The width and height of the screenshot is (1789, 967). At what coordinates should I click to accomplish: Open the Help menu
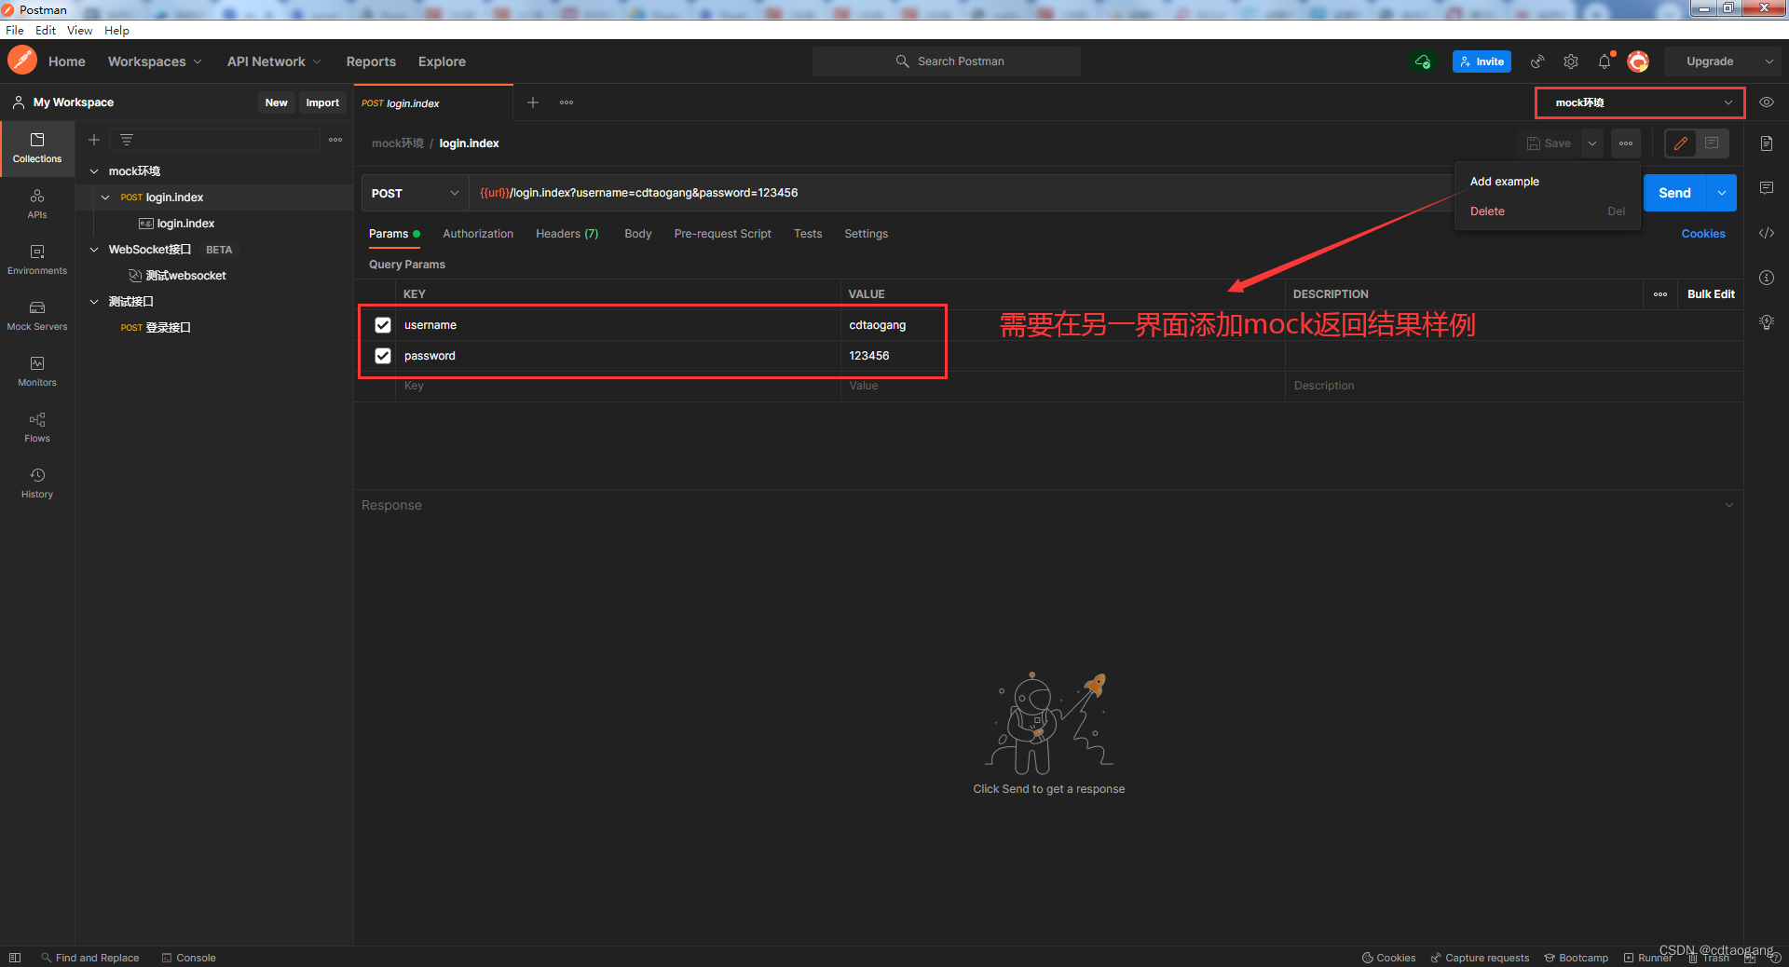click(116, 31)
